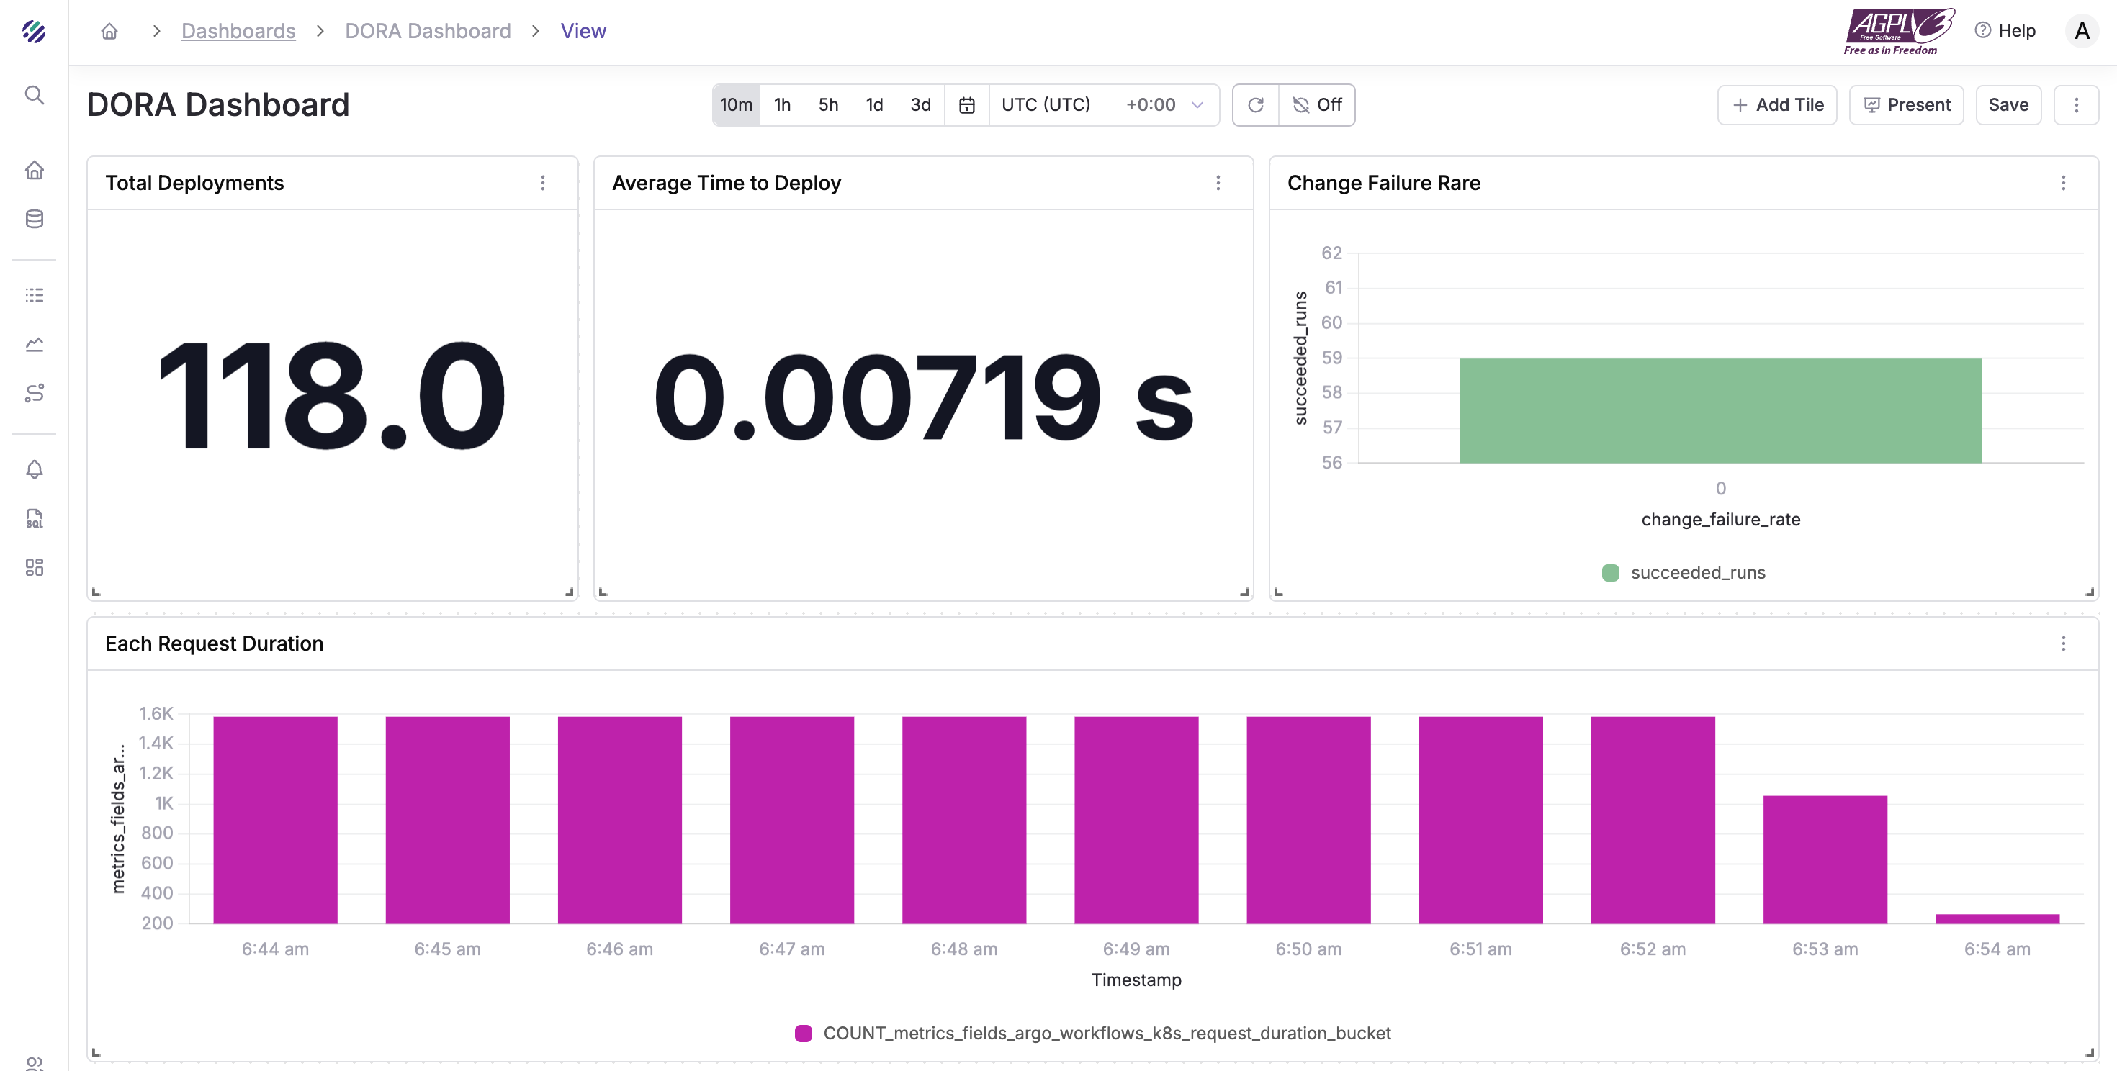Open the dashboards grid icon in sidebar
The height and width of the screenshot is (1071, 2117).
pos(34,568)
